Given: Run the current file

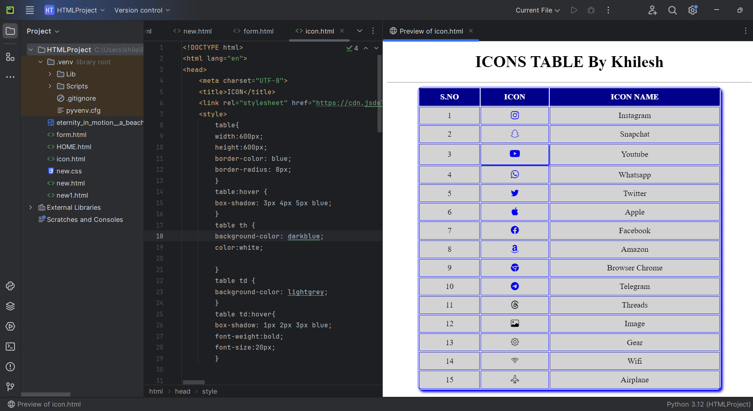Looking at the screenshot, I should tap(574, 10).
